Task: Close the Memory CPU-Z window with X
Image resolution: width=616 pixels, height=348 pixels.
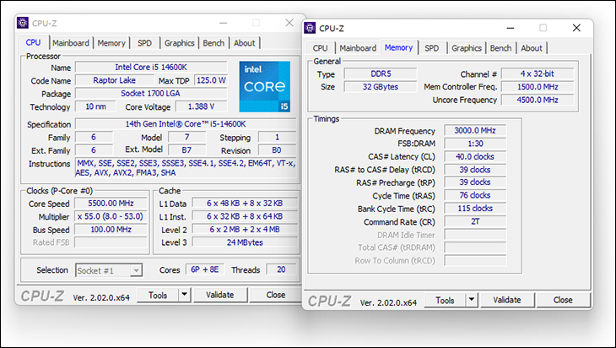Action: pyautogui.click(x=576, y=28)
